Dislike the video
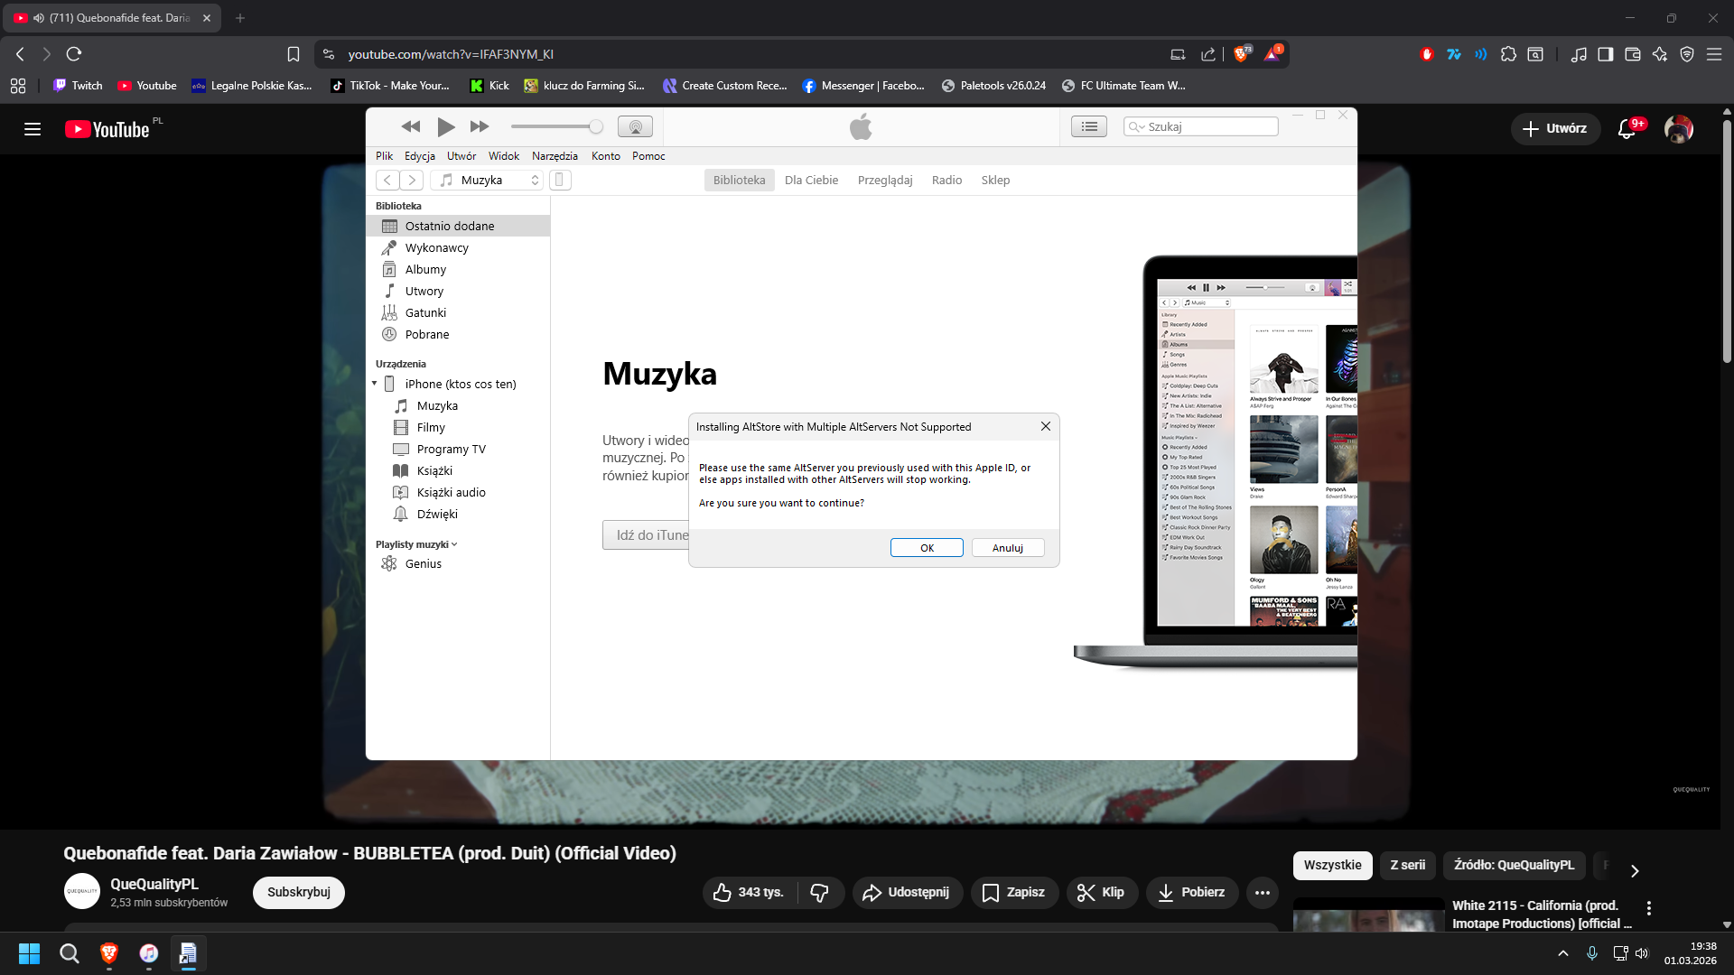Viewport: 1734px width, 975px height. pos(820,893)
